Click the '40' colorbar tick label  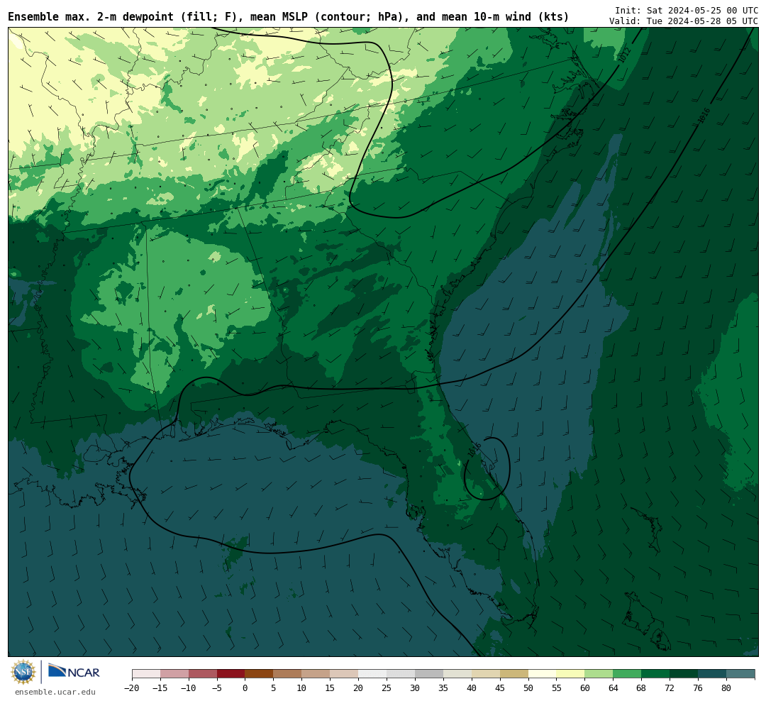[472, 688]
